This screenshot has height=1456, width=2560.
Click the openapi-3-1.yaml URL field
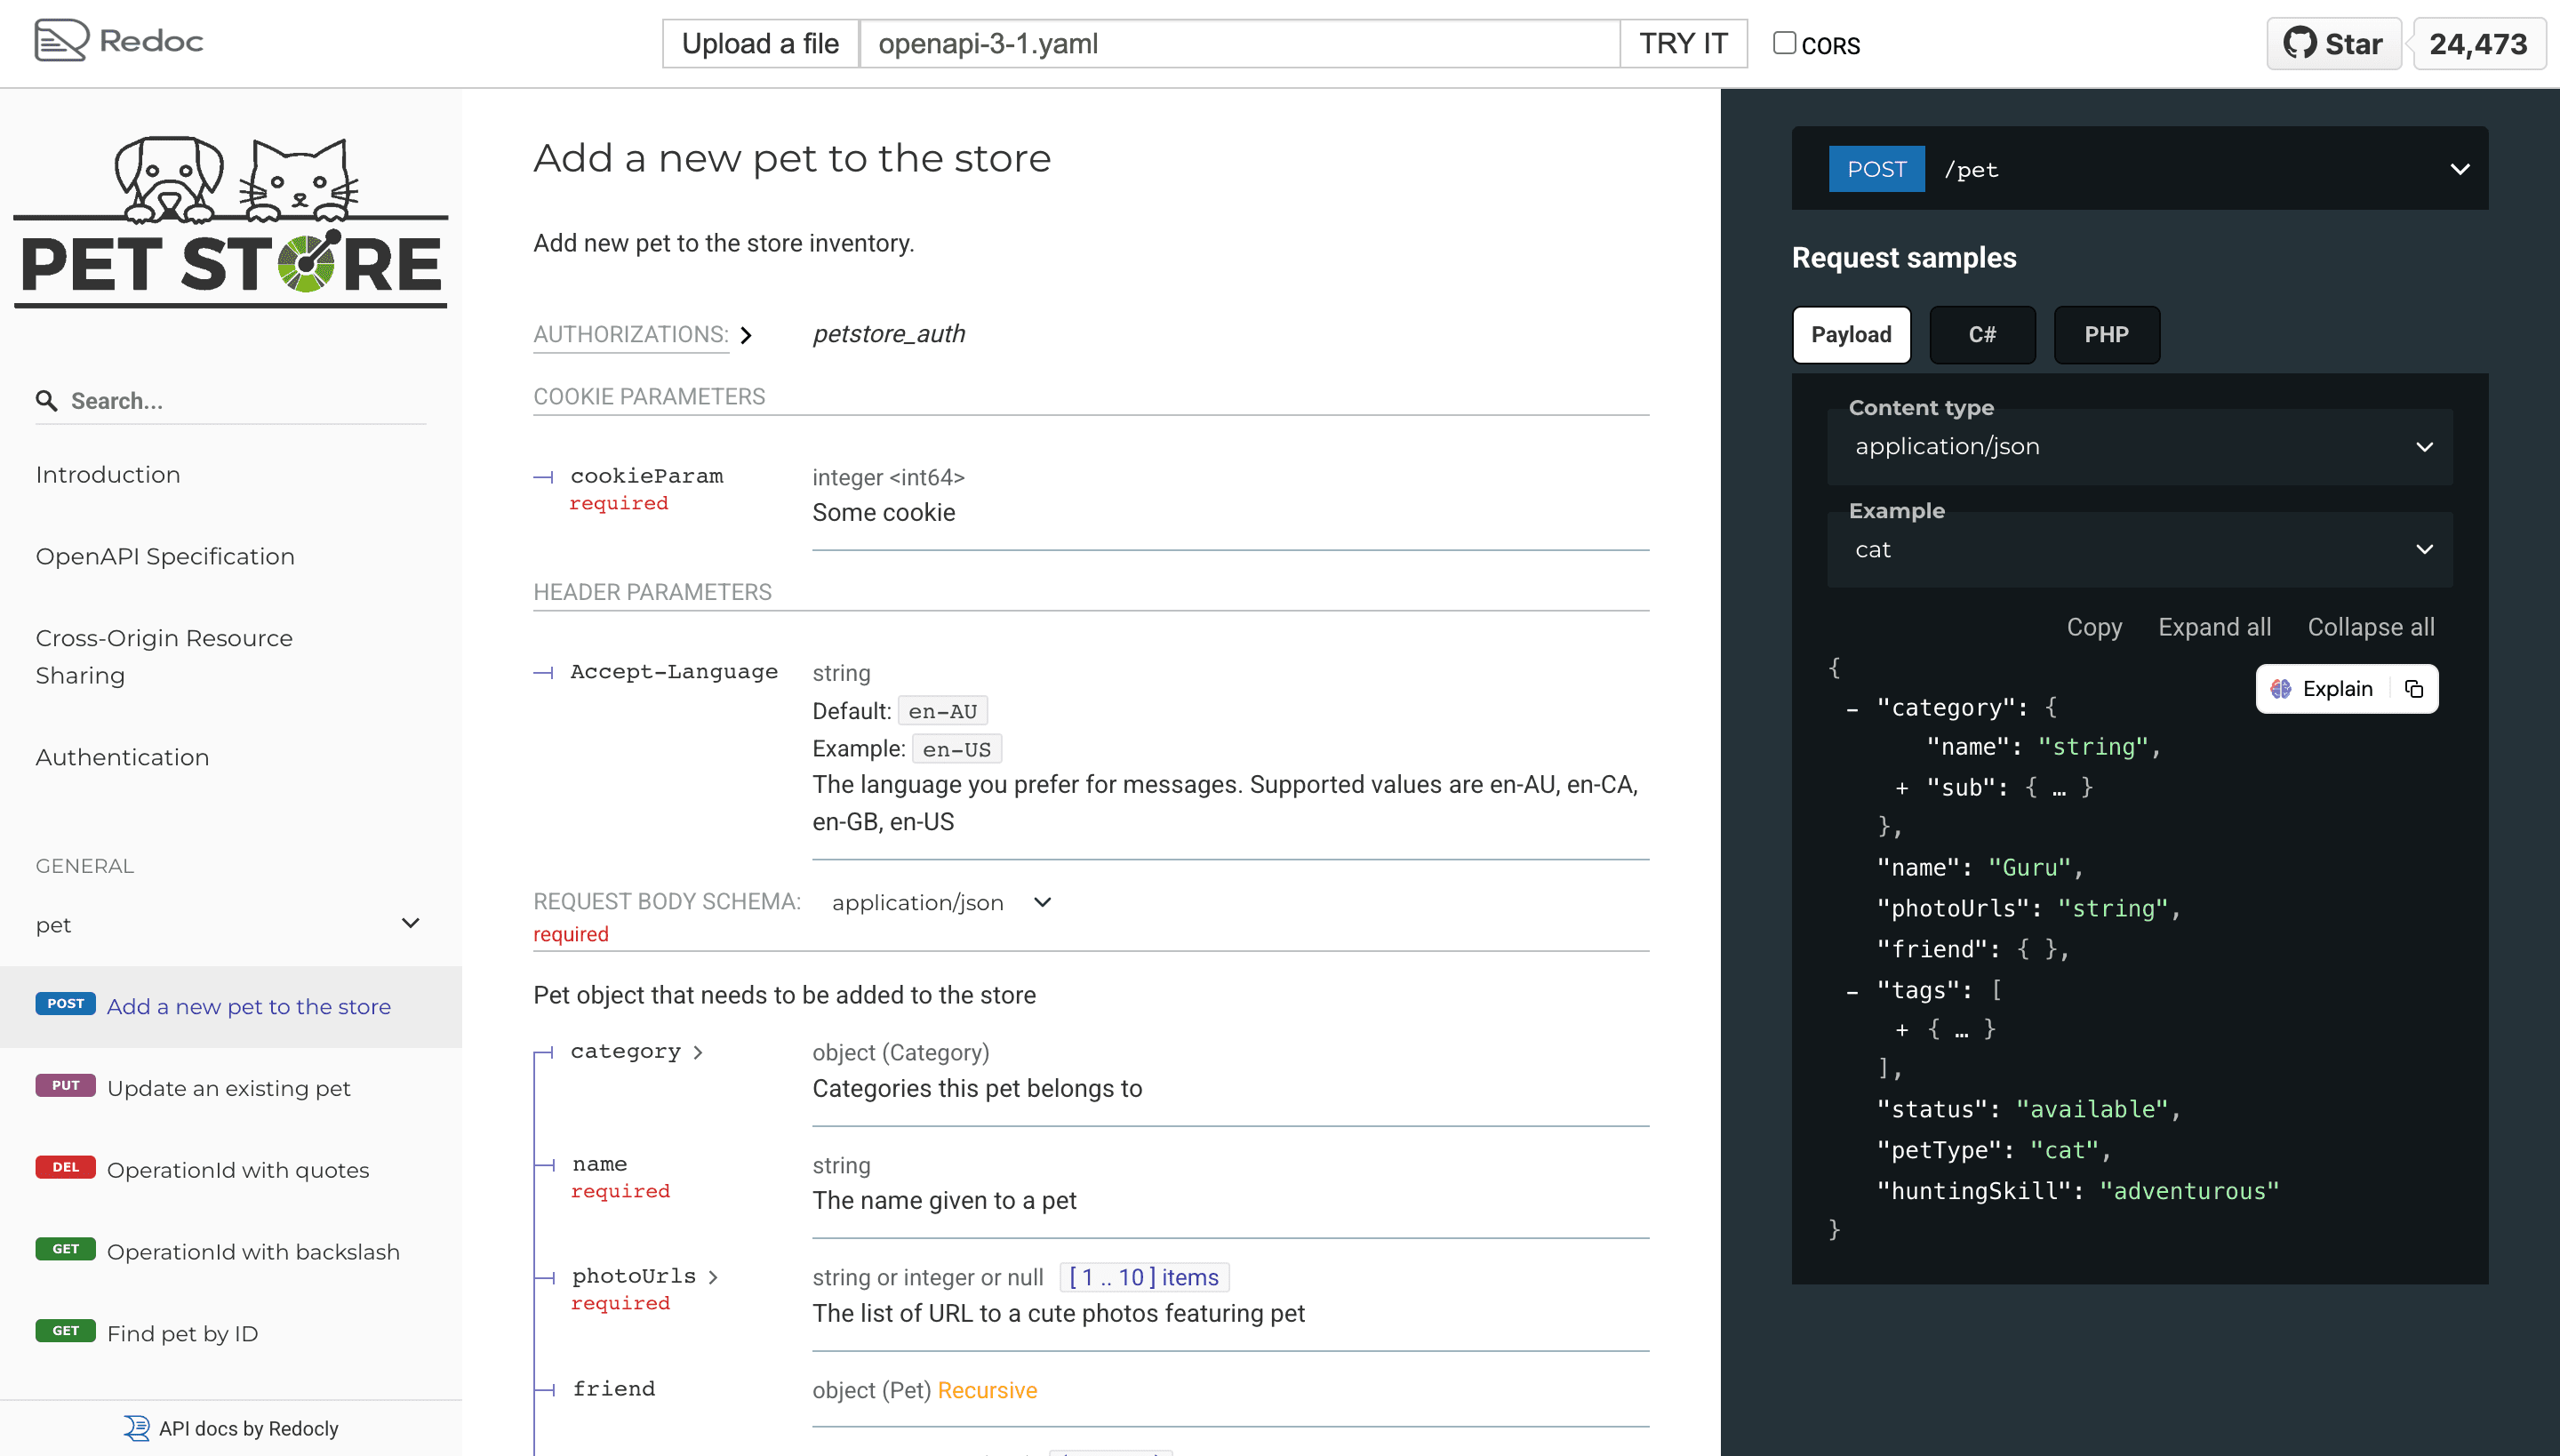1238,44
